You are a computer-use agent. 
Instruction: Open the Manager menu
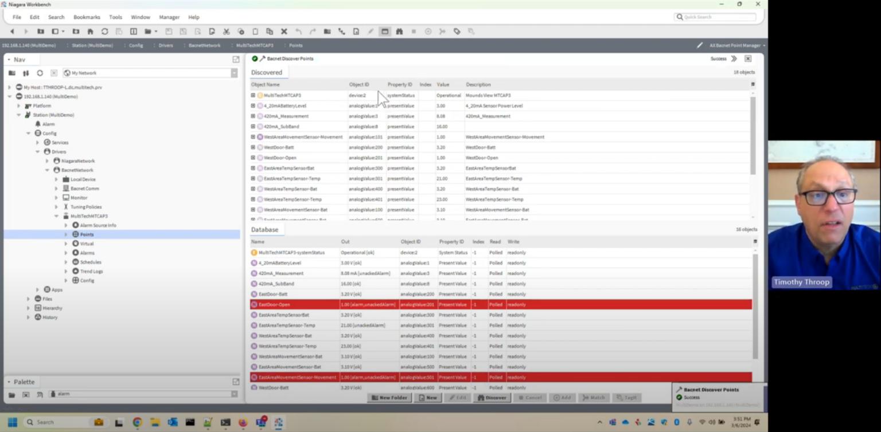[x=169, y=17]
